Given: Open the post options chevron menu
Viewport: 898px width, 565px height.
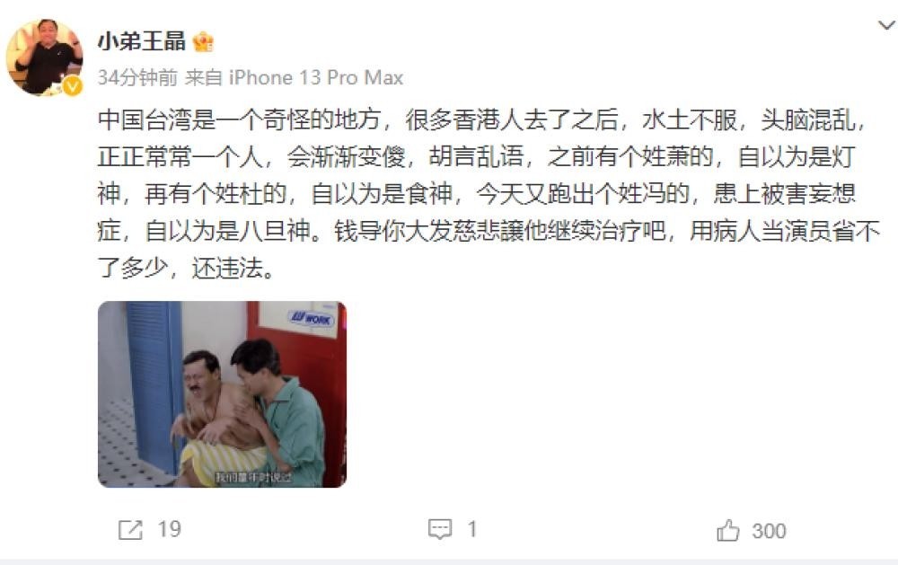Looking at the screenshot, I should 886,25.
